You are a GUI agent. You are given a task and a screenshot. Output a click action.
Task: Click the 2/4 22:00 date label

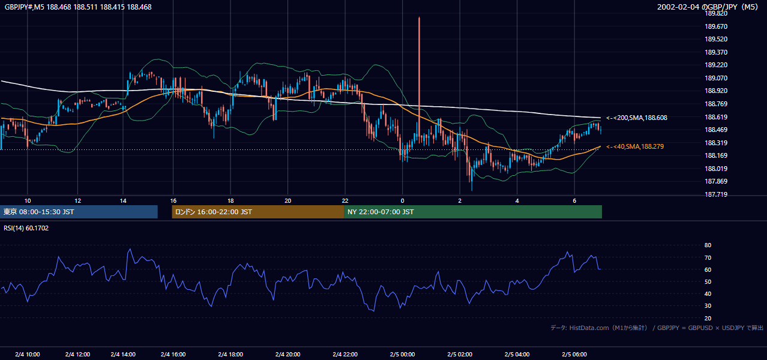pyautogui.click(x=345, y=355)
